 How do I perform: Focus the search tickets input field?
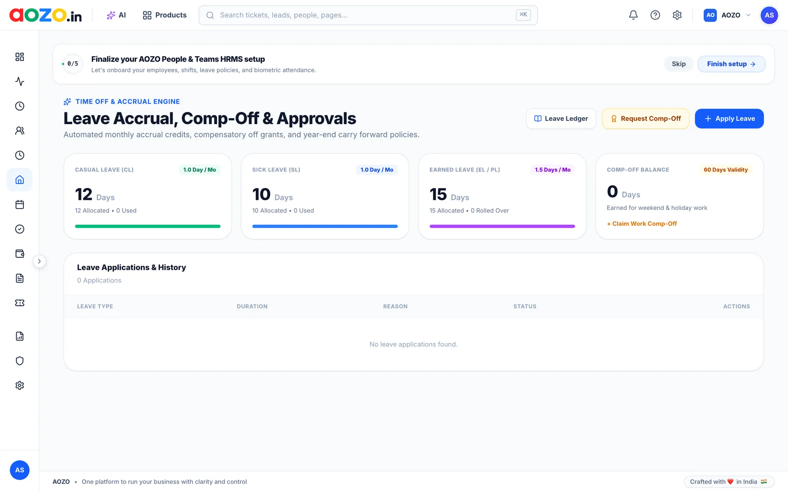click(x=368, y=15)
